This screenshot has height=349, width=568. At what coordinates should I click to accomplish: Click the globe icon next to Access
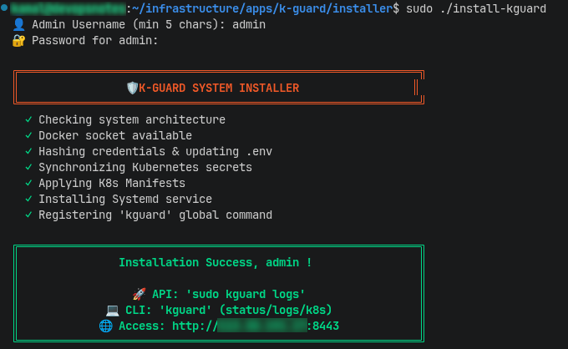click(106, 326)
